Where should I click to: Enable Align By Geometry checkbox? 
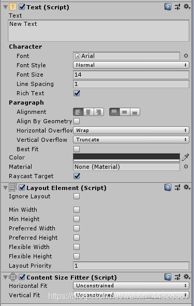click(x=77, y=121)
